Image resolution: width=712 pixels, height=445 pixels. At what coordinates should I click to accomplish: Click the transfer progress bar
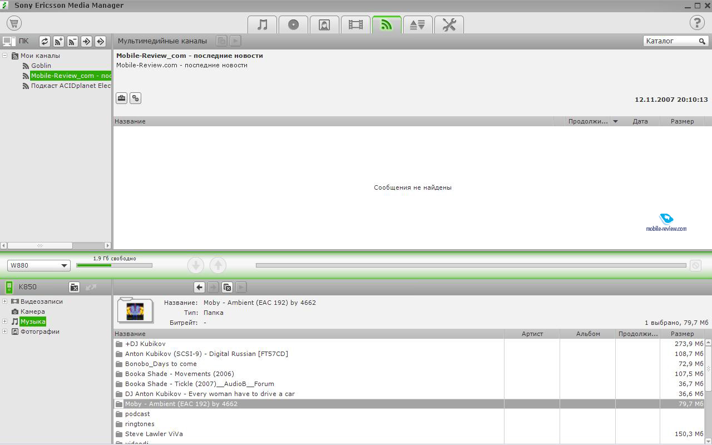[x=471, y=265]
